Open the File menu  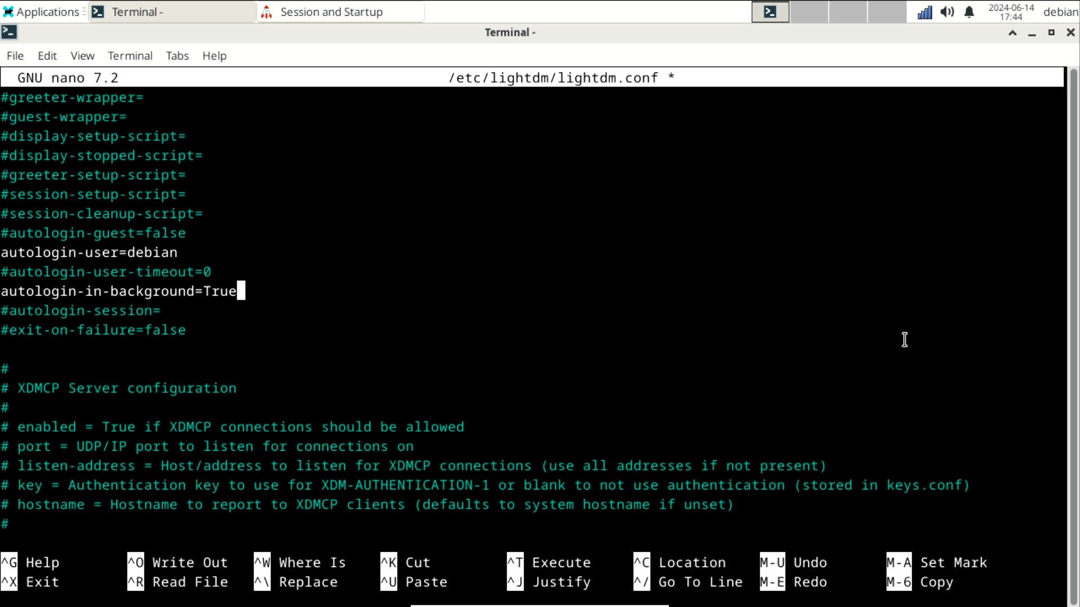click(15, 56)
